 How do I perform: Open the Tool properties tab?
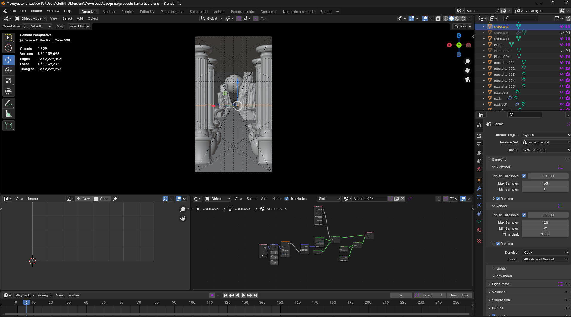pos(479,125)
